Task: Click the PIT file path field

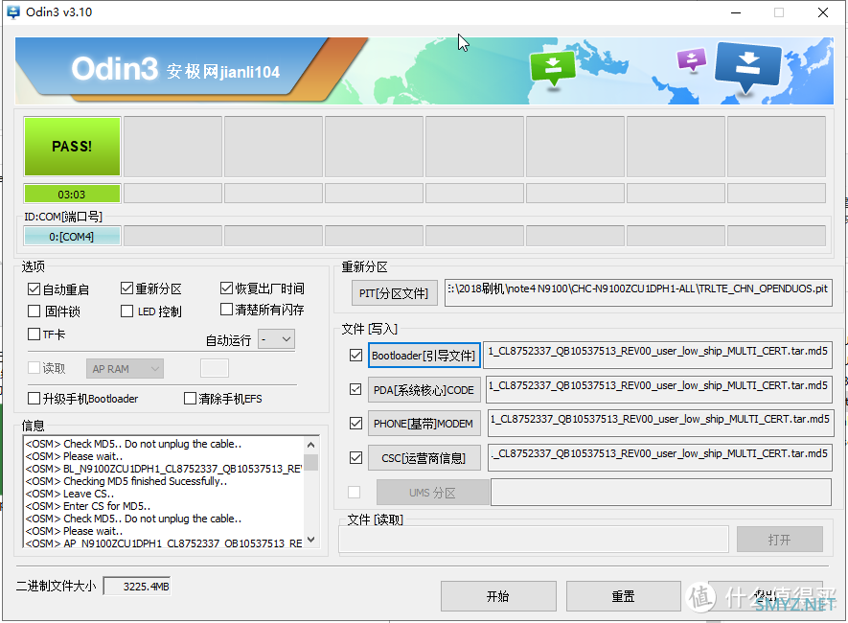Action: pyautogui.click(x=638, y=292)
